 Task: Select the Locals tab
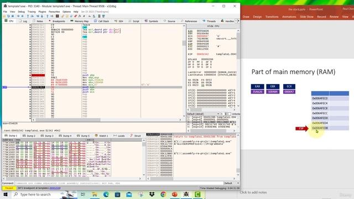pos(119,135)
